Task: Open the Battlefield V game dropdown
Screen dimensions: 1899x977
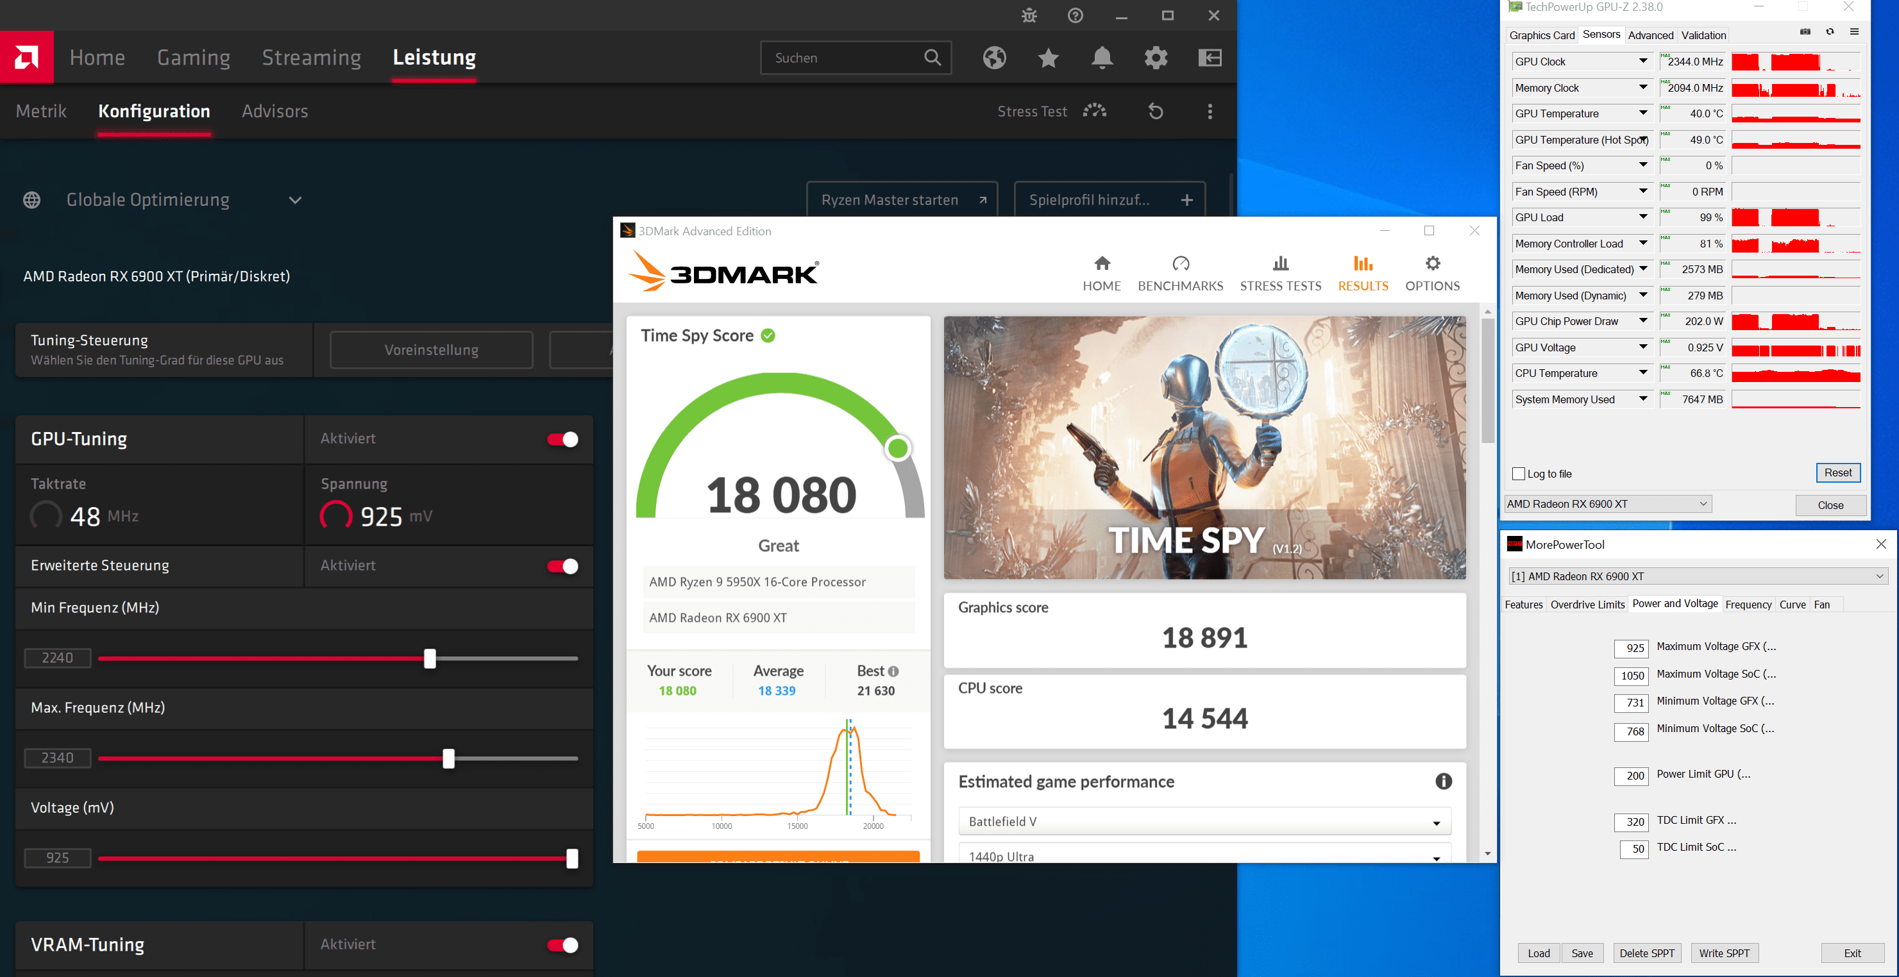Action: click(1204, 821)
